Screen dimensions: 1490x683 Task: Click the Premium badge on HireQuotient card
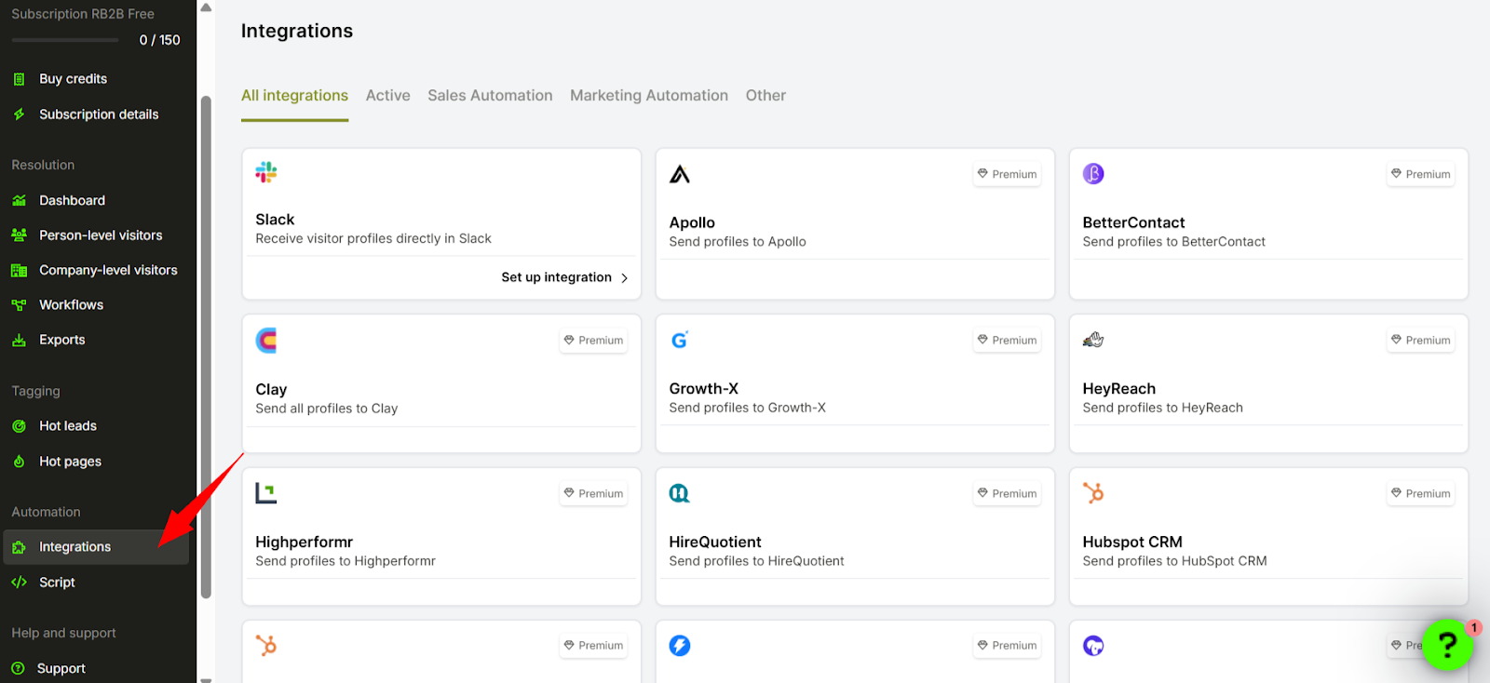coord(1007,493)
